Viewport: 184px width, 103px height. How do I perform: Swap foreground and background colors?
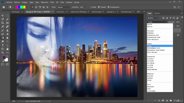[x=7, y=56]
